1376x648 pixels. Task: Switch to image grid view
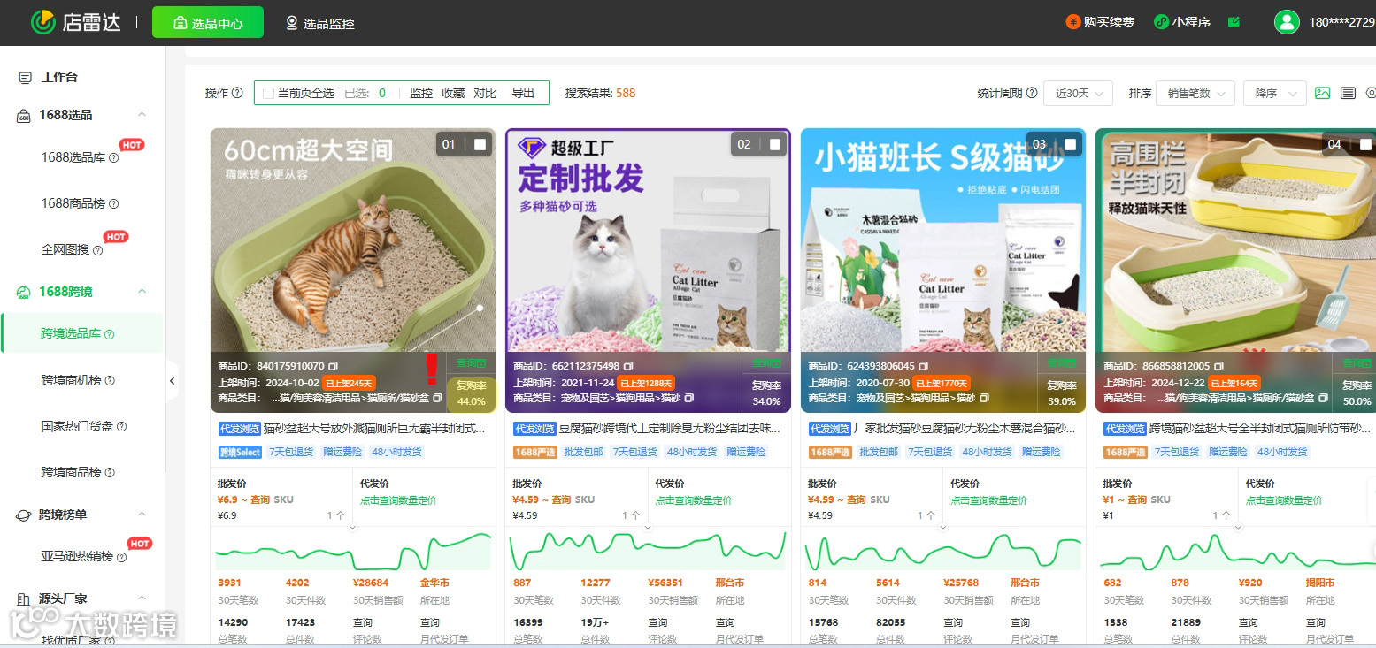pyautogui.click(x=1322, y=93)
